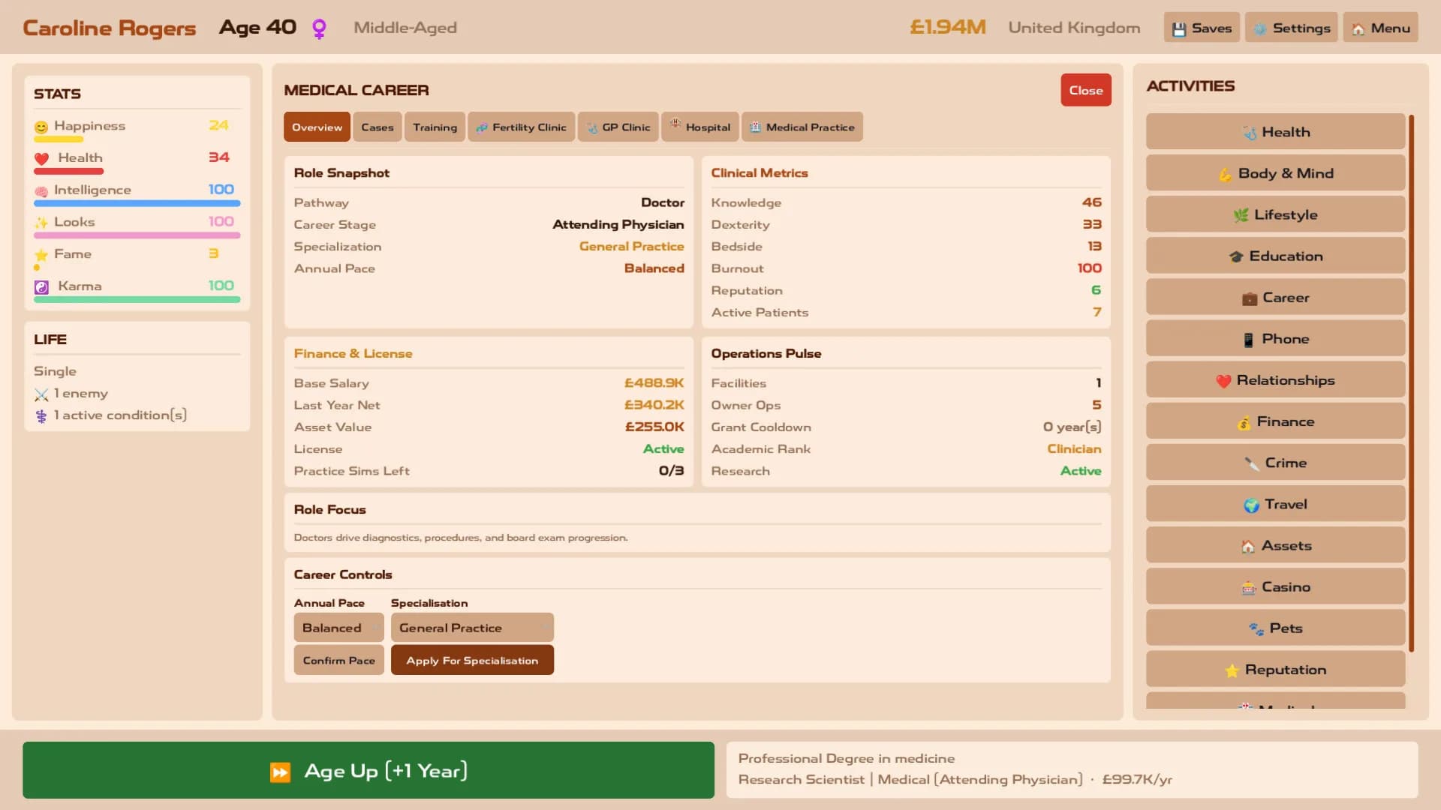
Task: Click the Caroline Rogers name header
Action: point(109,28)
